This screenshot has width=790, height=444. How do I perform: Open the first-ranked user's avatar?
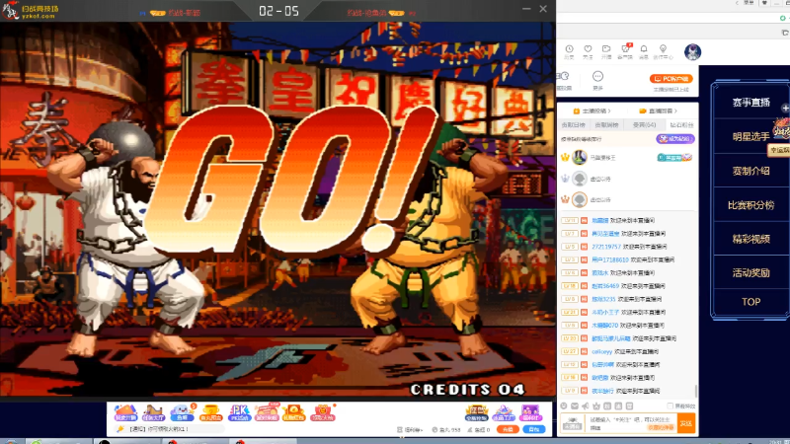[580, 158]
